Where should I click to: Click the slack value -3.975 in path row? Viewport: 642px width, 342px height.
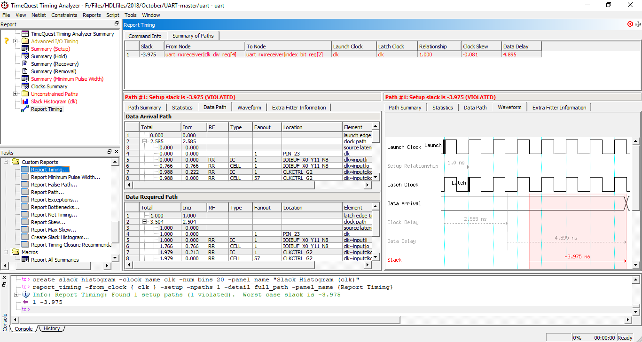point(149,54)
